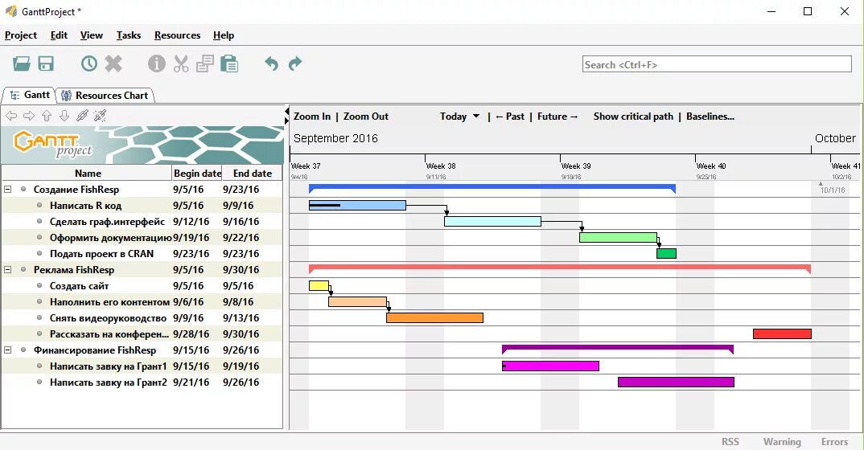The width and height of the screenshot is (864, 450).
Task: Open project with the folder icon
Action: (22, 63)
